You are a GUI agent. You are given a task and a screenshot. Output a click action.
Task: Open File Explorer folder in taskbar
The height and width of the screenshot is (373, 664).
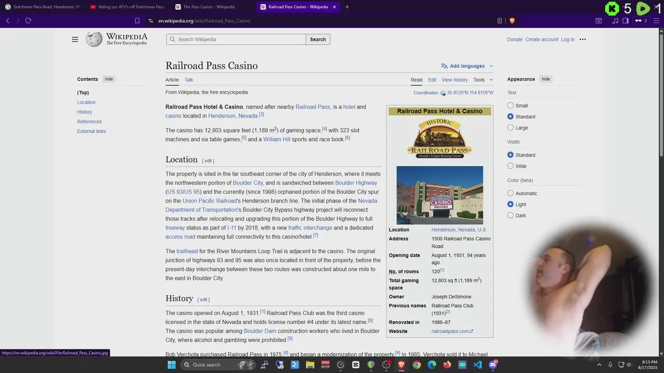tap(310, 365)
